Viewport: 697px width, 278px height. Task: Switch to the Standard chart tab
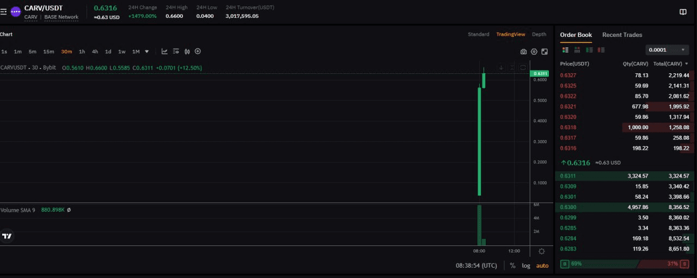click(x=479, y=34)
